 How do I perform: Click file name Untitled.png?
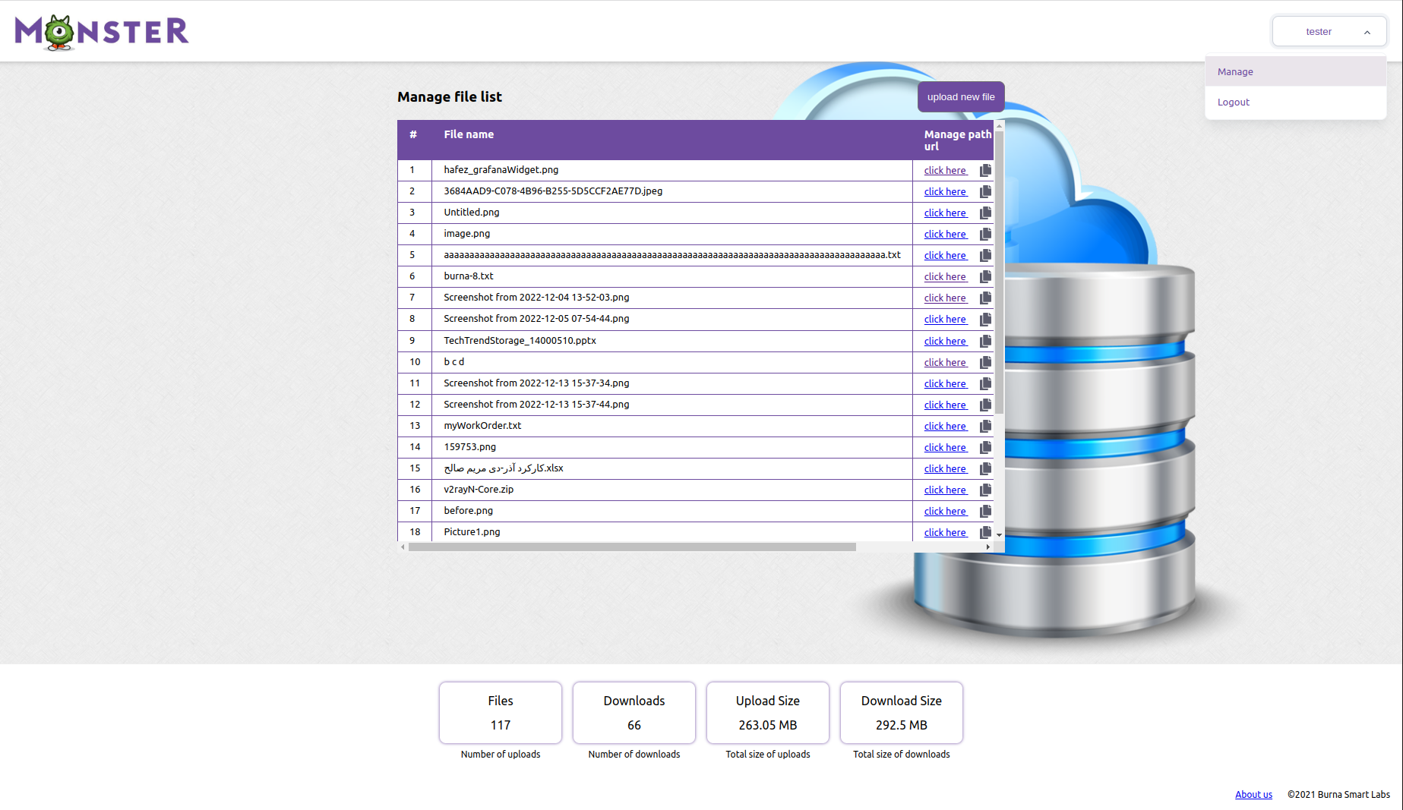pyautogui.click(x=472, y=213)
